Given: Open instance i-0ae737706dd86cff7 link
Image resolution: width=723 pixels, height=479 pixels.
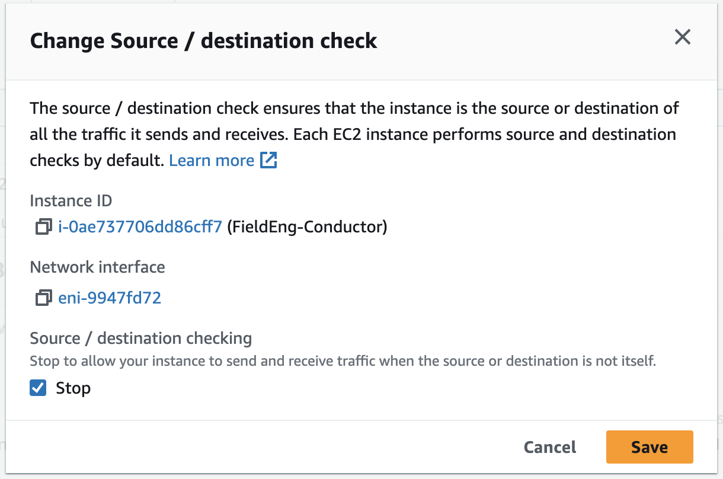Looking at the screenshot, I should click(140, 227).
